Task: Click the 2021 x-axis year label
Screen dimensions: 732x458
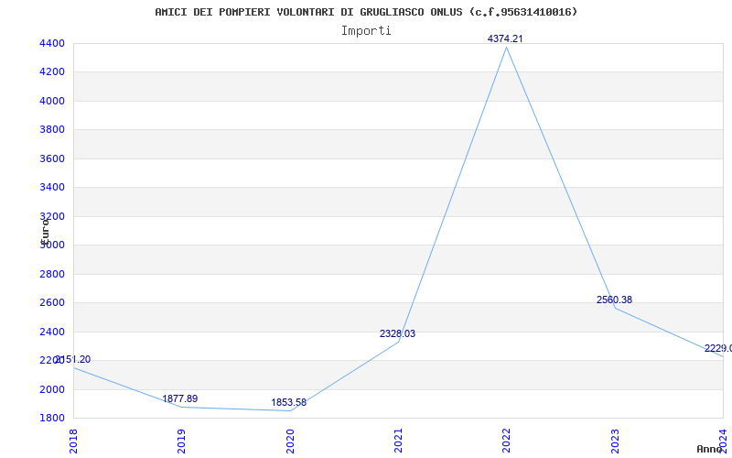Action: tap(398, 442)
